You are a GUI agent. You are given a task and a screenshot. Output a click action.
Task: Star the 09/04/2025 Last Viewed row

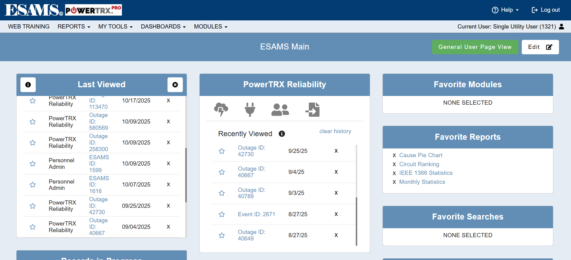coord(33,227)
